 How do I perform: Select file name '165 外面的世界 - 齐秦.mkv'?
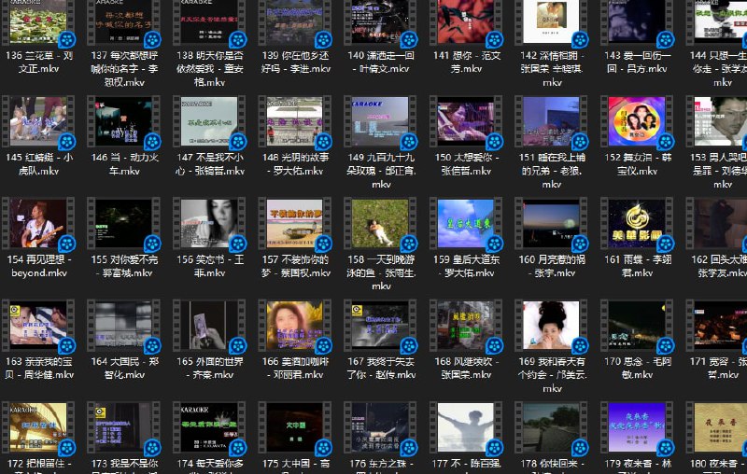tap(209, 369)
